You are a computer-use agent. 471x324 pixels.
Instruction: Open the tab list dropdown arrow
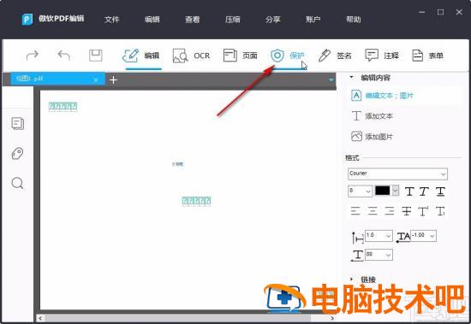point(331,80)
